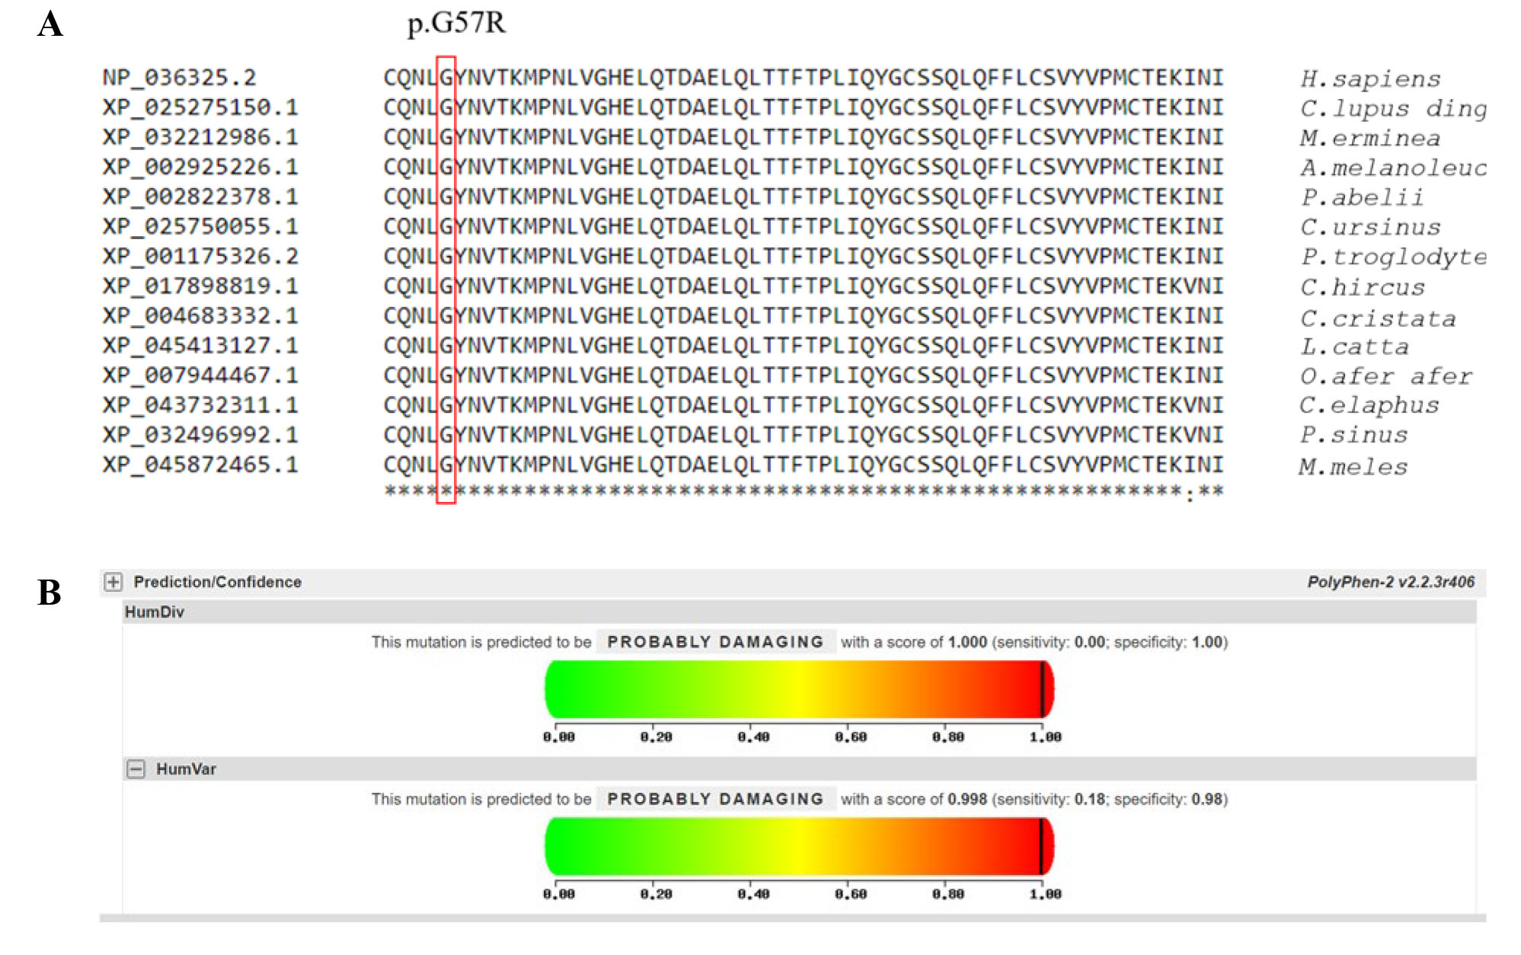Click the highlighted G in H.sapiens sequence
Screen dimensions: 1521x955
[446, 78]
